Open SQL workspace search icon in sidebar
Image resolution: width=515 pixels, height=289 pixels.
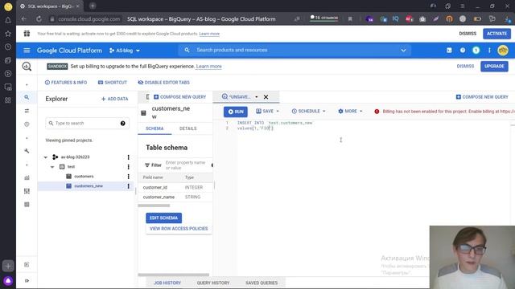click(27, 97)
